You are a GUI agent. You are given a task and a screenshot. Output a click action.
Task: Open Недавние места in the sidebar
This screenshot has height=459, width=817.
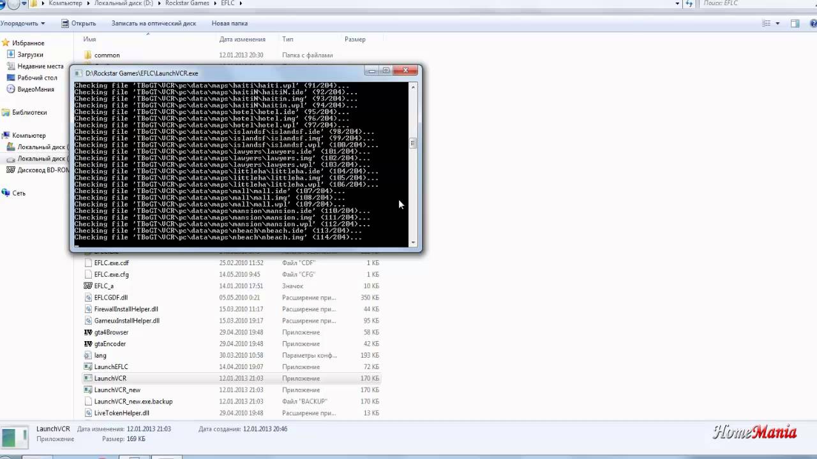tap(40, 66)
